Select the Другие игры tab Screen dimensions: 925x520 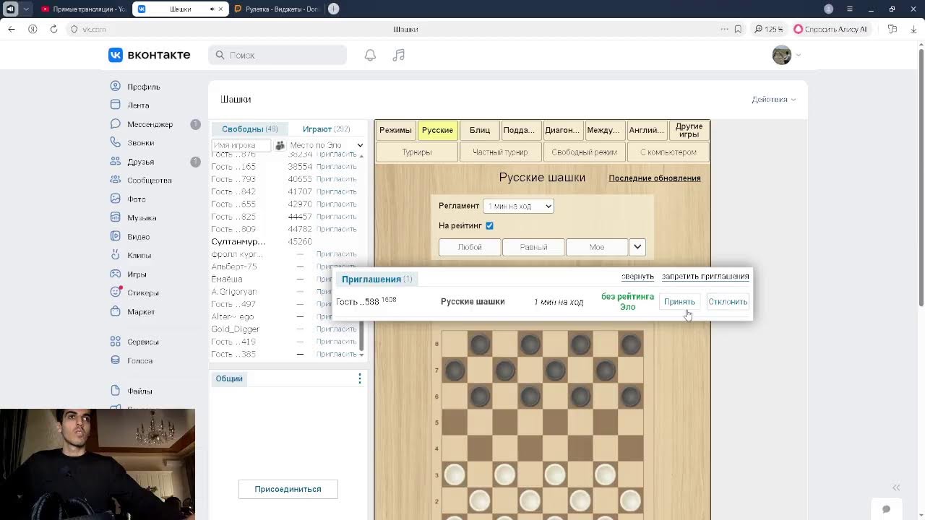pos(689,130)
